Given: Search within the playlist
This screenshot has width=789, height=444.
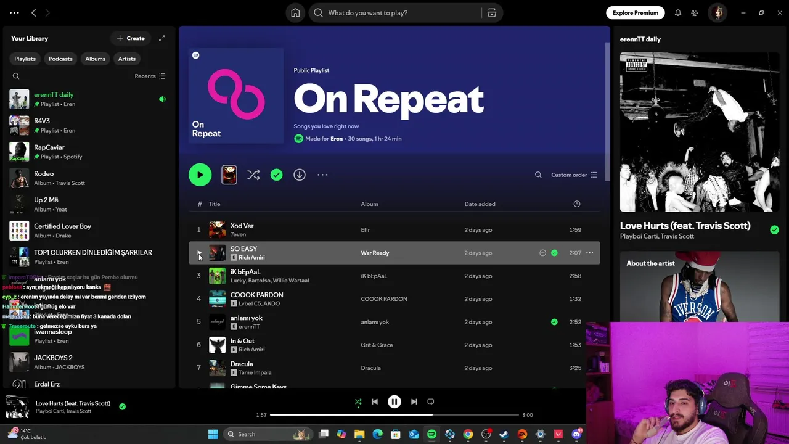Looking at the screenshot, I should [x=538, y=175].
